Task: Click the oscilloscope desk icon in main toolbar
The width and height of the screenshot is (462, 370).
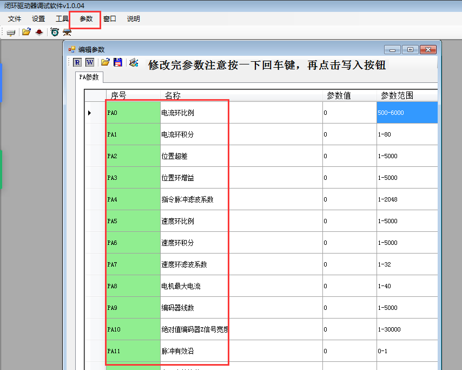Action: pos(67,32)
